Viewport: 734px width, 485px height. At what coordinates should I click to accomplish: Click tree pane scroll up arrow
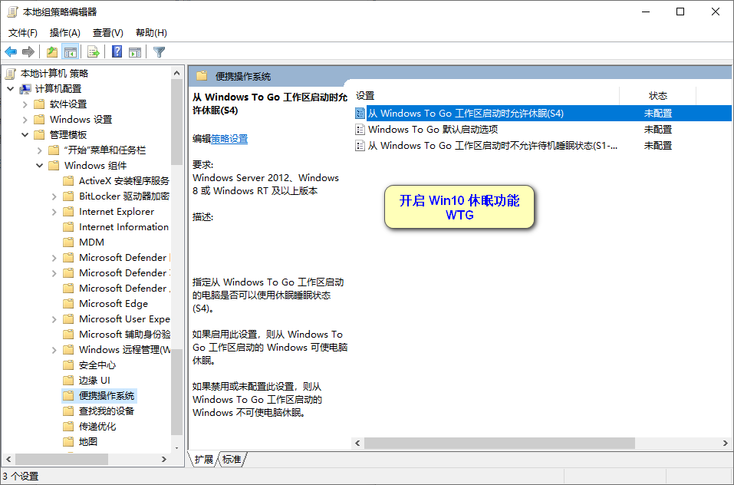[x=176, y=73]
